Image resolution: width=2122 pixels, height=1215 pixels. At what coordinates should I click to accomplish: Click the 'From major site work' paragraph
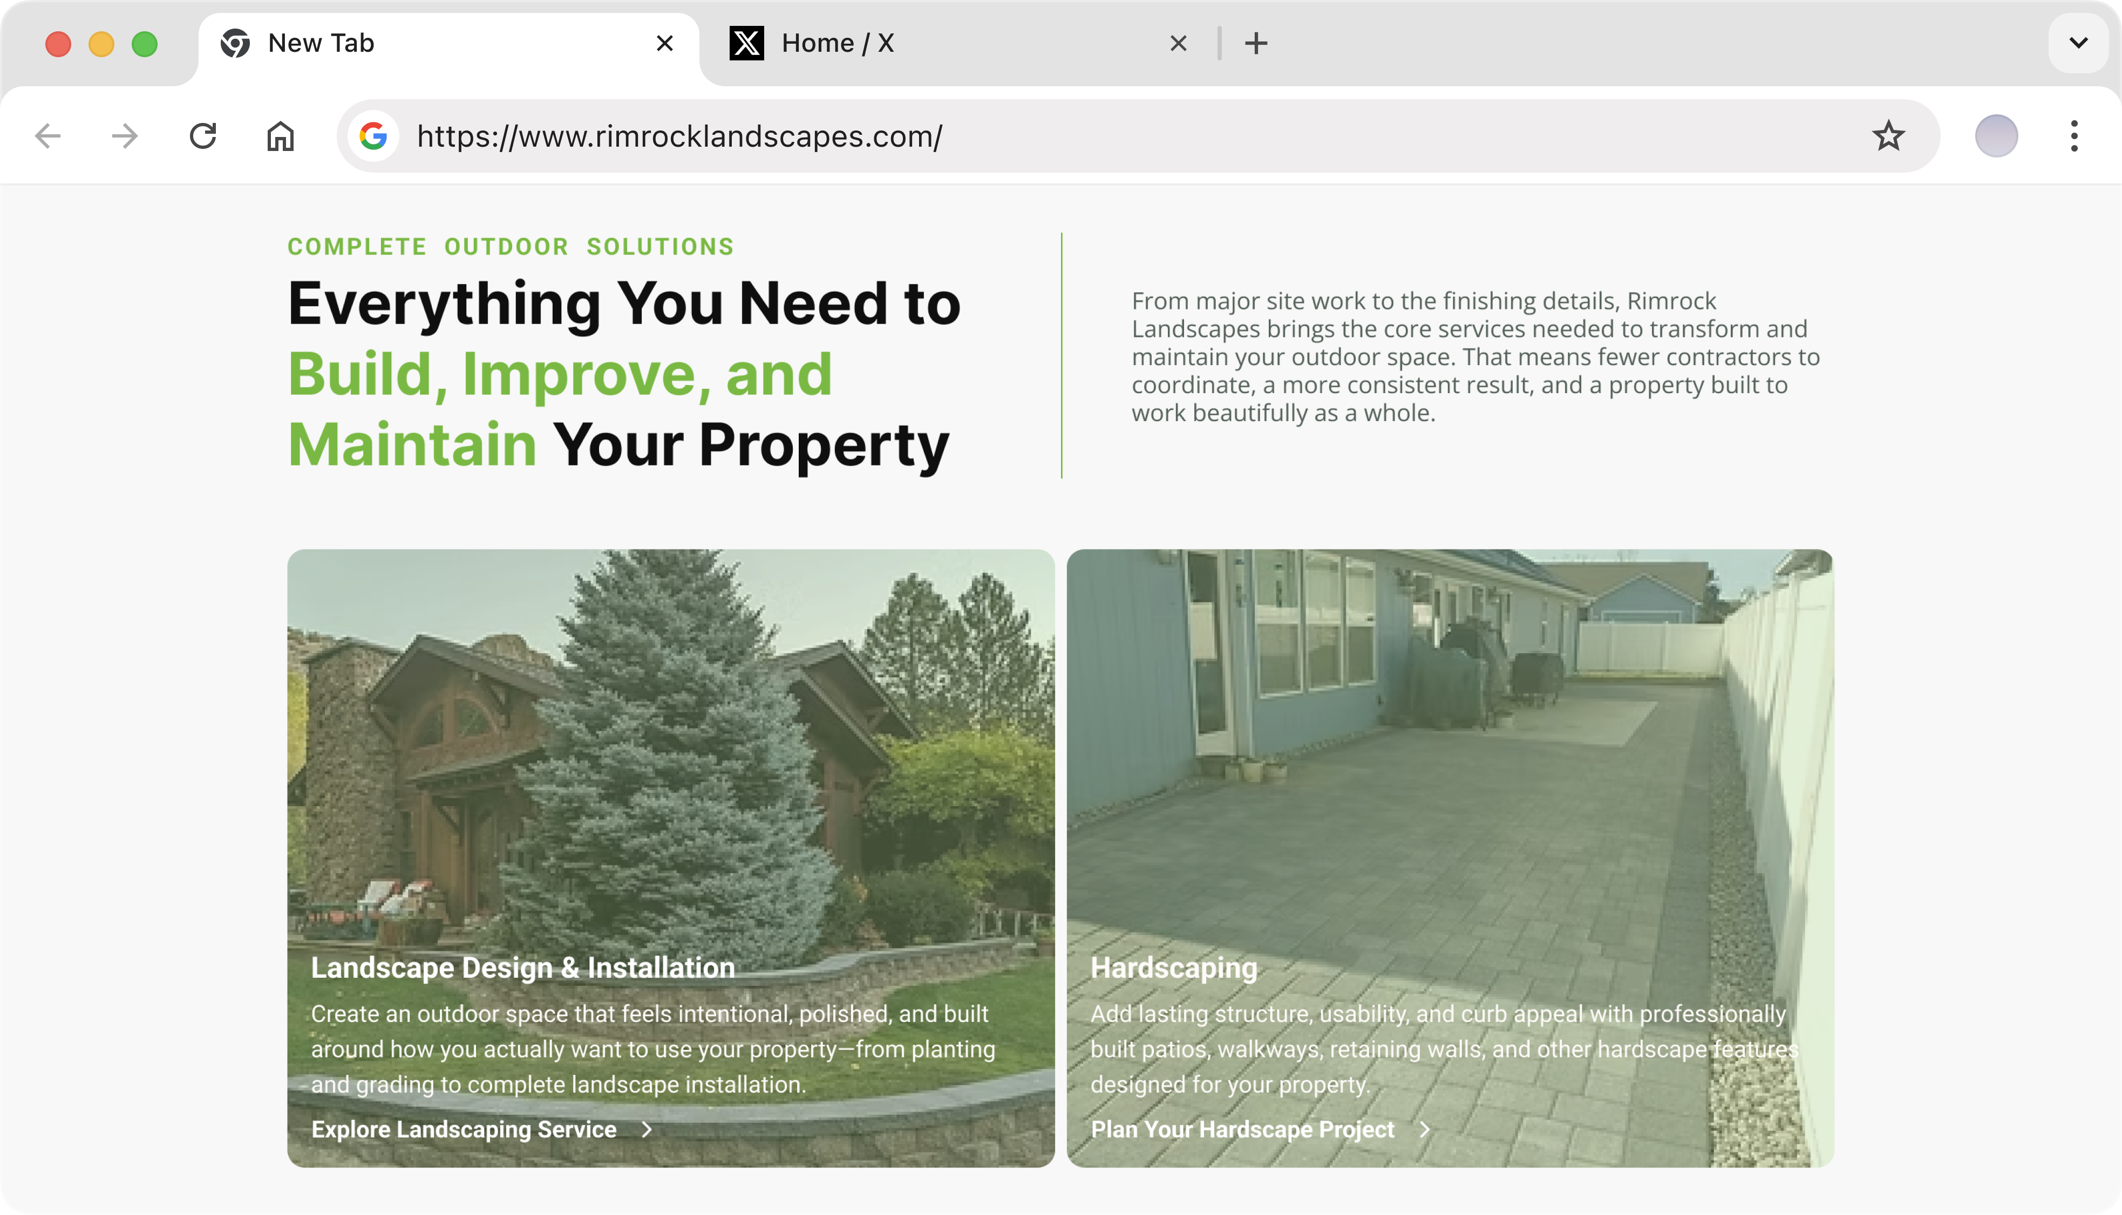[x=1475, y=356]
